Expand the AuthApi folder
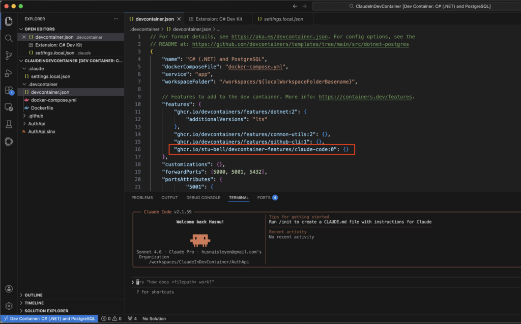The width and height of the screenshot is (521, 324). tap(36, 123)
